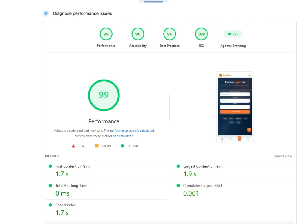The image size is (297, 224).
Task: Click the Agentic Browsing category label
Action: coord(233,46)
